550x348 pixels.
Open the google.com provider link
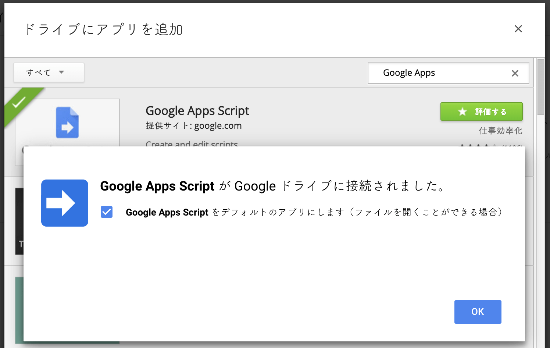[x=218, y=126]
